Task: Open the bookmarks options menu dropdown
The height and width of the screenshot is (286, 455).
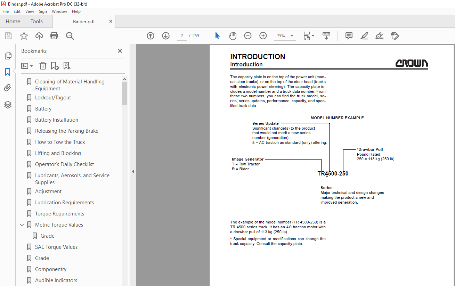Action: [x=27, y=66]
